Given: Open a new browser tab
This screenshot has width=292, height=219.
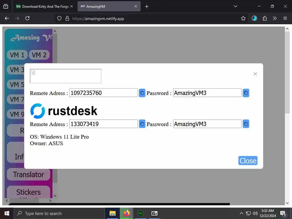Looking at the screenshot, I should pyautogui.click(x=147, y=7).
